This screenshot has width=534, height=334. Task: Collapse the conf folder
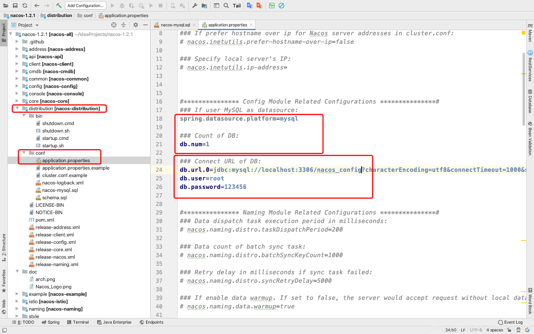tap(24, 153)
